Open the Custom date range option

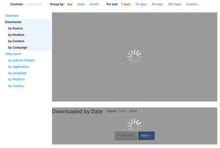coord(193,4)
